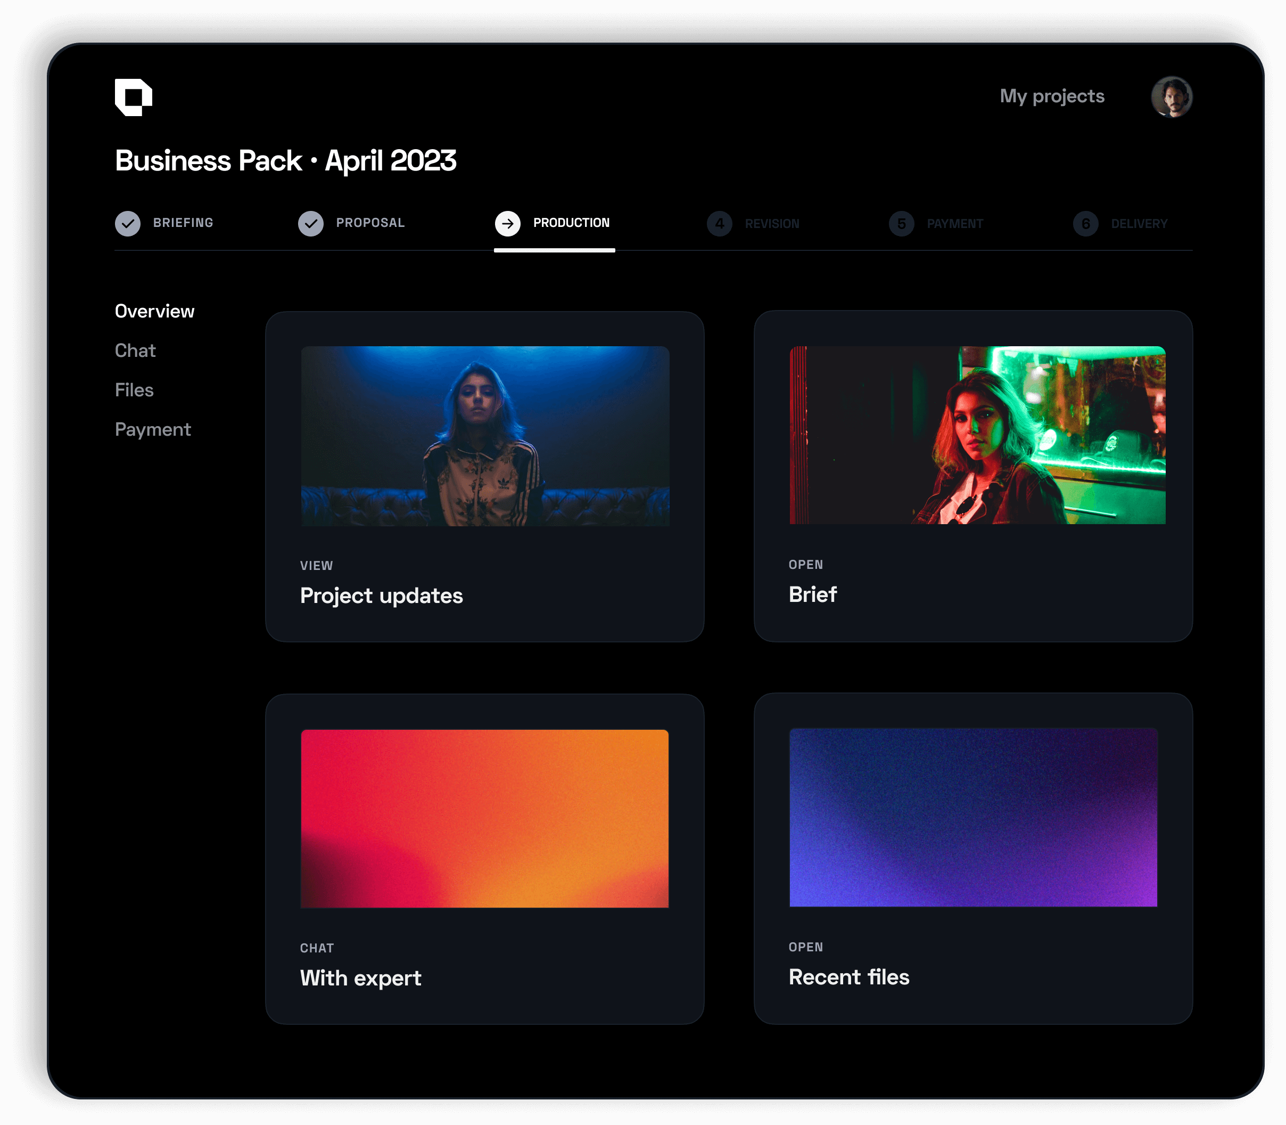
Task: Click the Proposal step checkmark icon
Action: [x=310, y=224]
